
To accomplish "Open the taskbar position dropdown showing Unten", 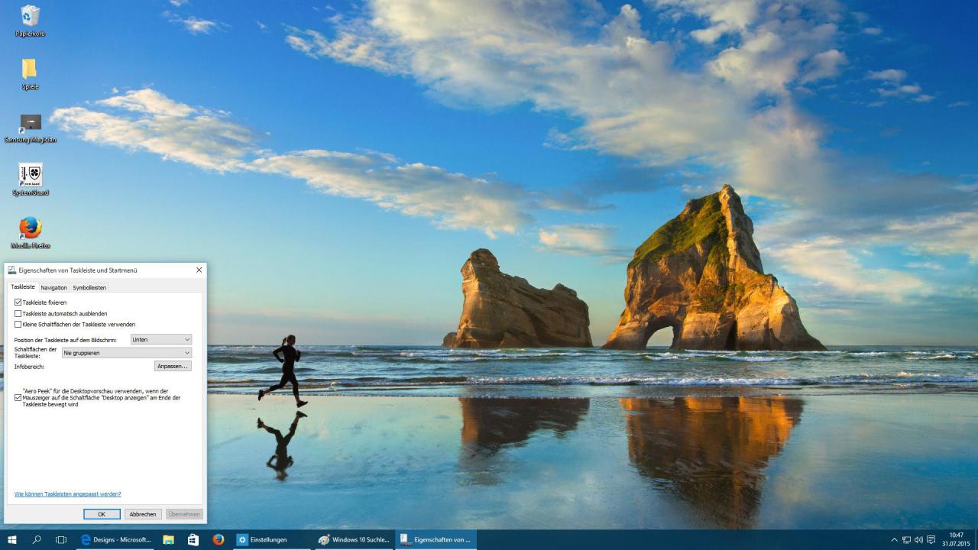I will 161,339.
